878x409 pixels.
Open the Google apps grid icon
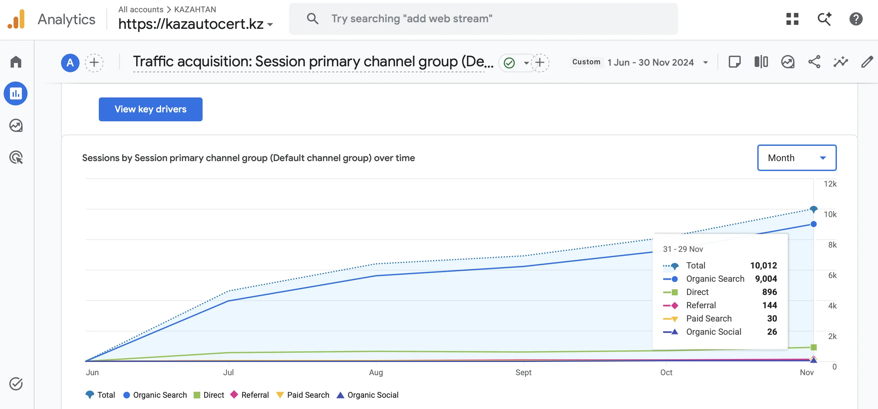click(792, 19)
